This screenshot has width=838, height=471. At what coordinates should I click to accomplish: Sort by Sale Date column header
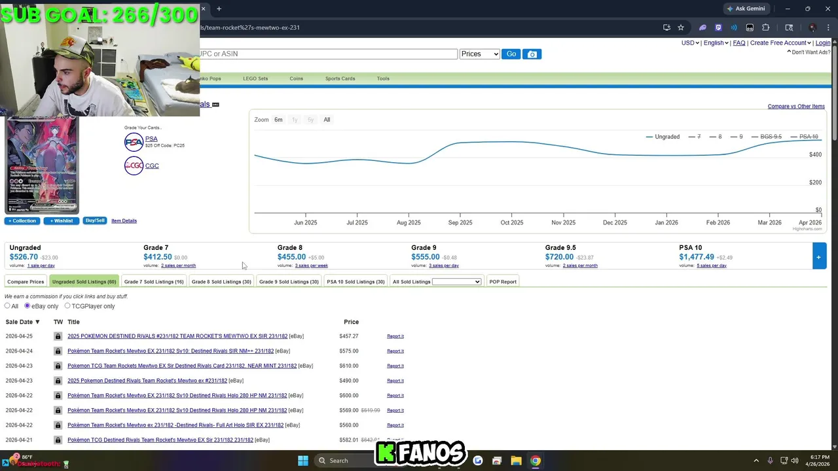click(23, 322)
